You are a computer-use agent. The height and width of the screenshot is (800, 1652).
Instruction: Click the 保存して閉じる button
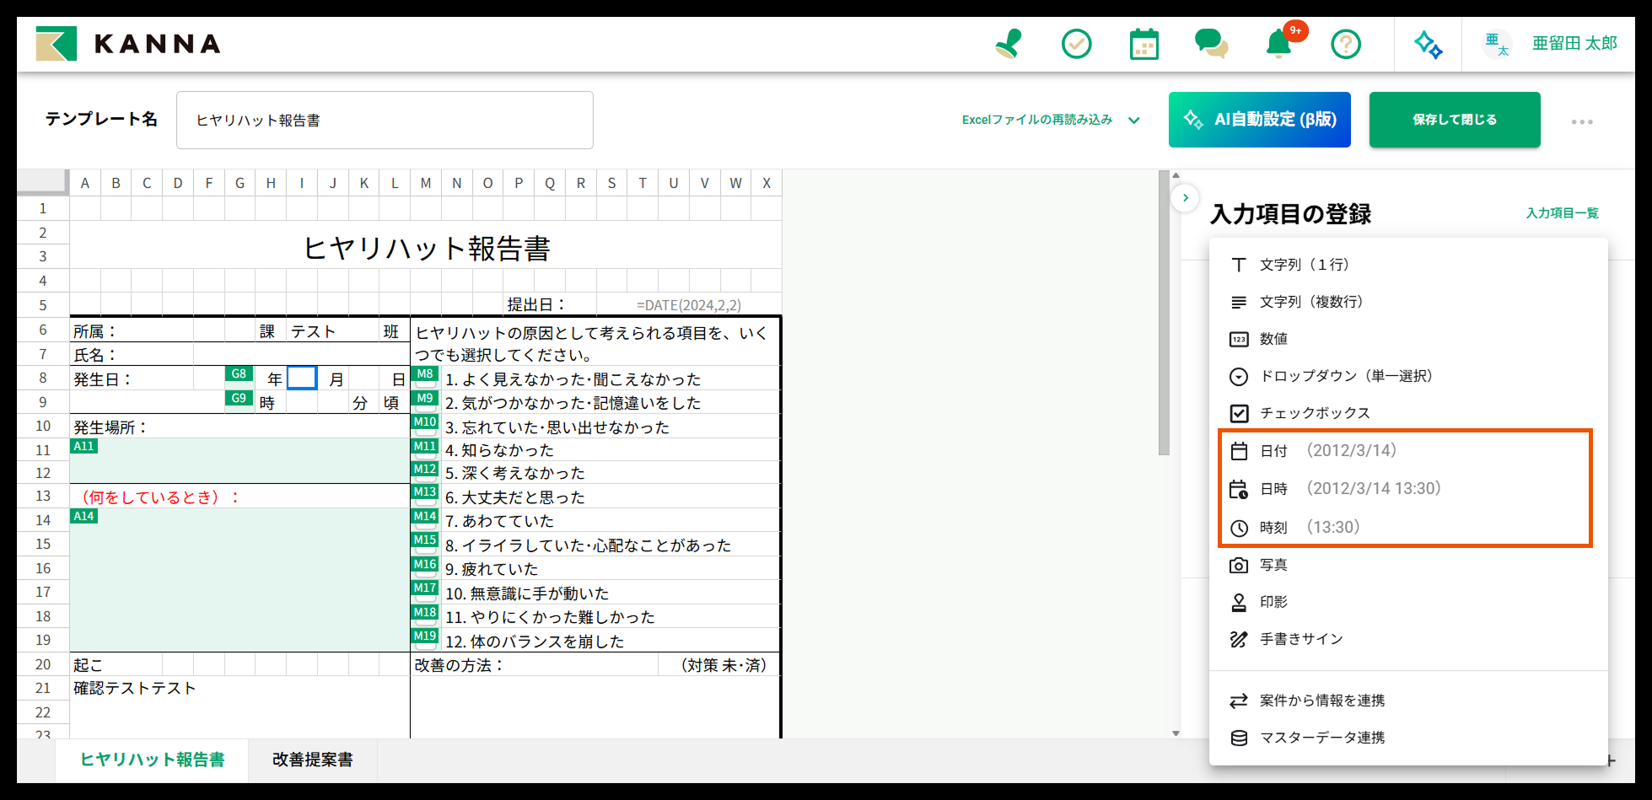[1454, 120]
